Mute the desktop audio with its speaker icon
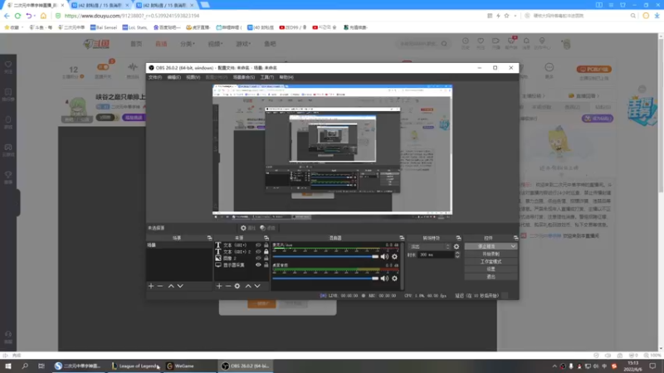Viewport: 664px width, 373px height. 384,279
